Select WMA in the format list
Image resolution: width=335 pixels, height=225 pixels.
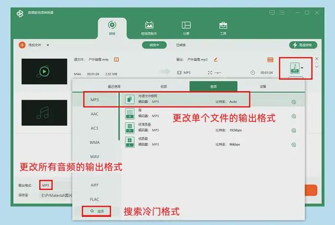94,142
